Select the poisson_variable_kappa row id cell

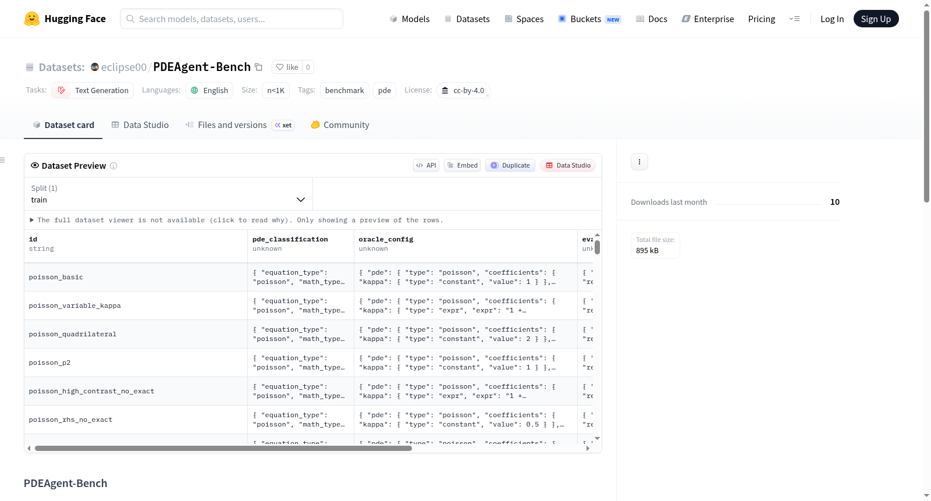(136, 305)
